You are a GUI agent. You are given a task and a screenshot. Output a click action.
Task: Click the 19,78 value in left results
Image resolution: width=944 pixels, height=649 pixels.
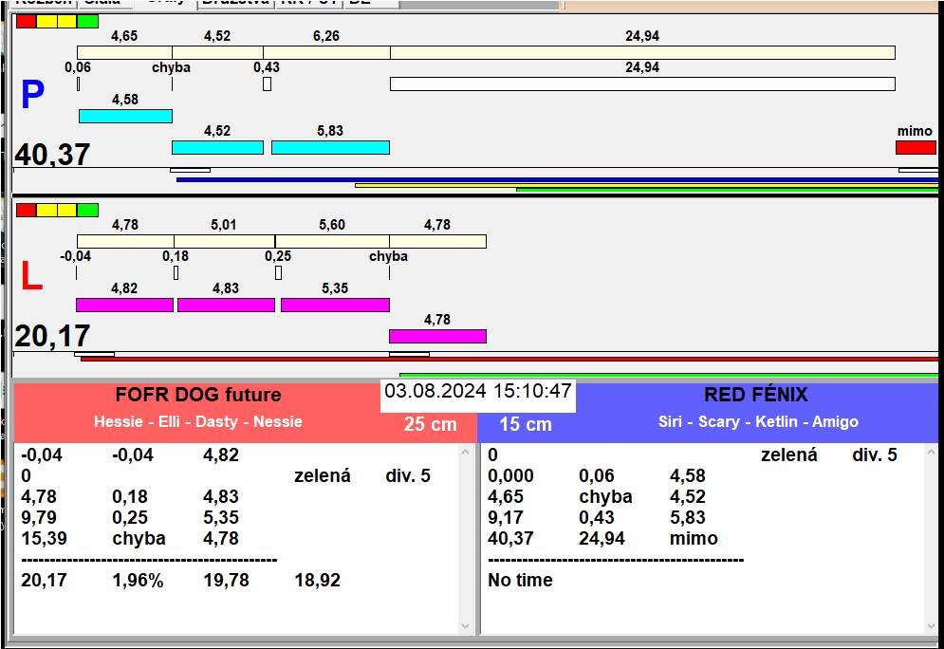227,580
